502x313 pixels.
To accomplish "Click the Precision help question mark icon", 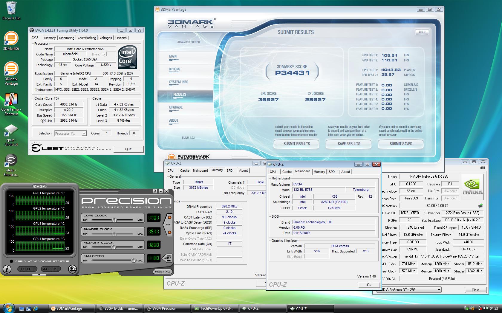I will (155, 191).
